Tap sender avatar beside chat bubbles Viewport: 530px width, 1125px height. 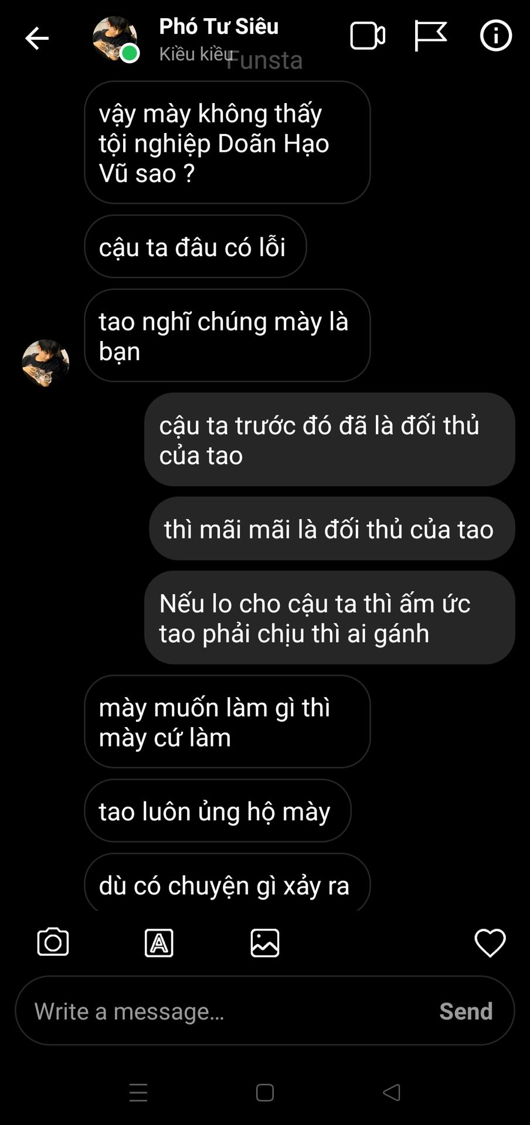(x=46, y=363)
